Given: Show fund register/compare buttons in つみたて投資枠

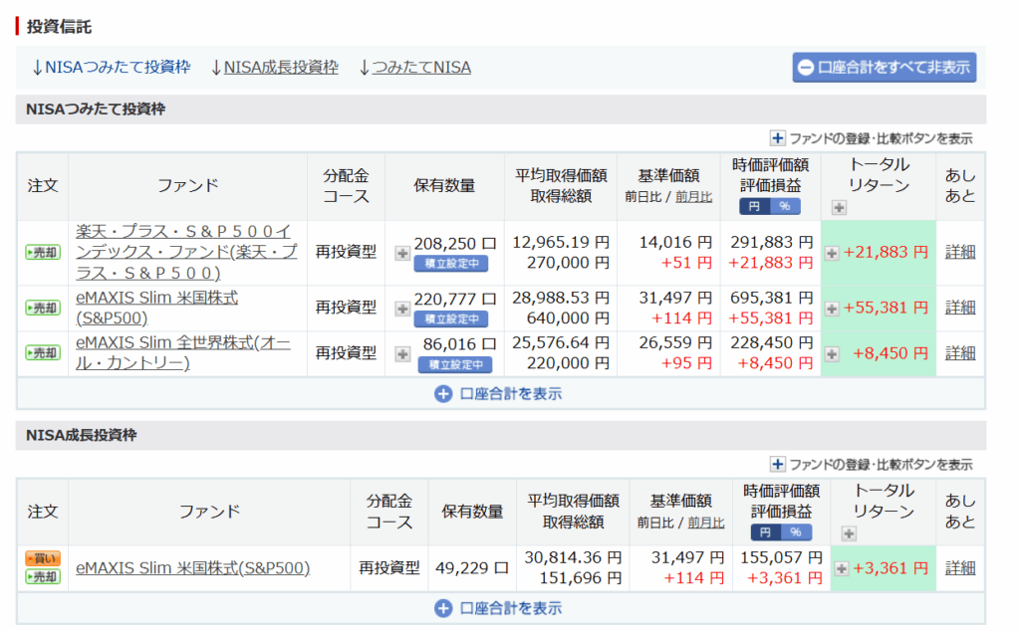Looking at the screenshot, I should [872, 138].
